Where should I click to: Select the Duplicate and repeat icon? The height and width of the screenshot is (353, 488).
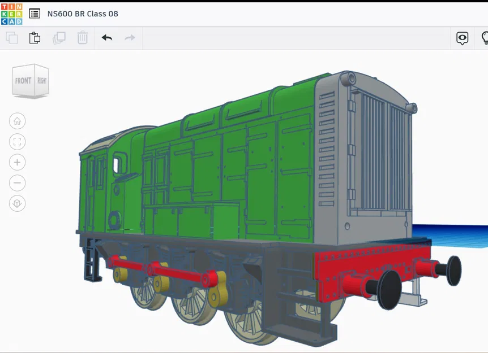tap(59, 37)
